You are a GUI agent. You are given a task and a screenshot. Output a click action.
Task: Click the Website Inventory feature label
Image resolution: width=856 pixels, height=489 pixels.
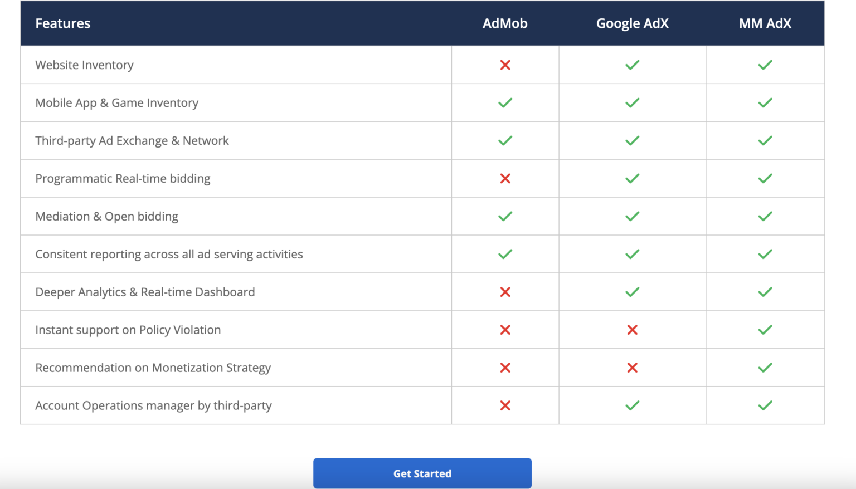[x=84, y=65]
